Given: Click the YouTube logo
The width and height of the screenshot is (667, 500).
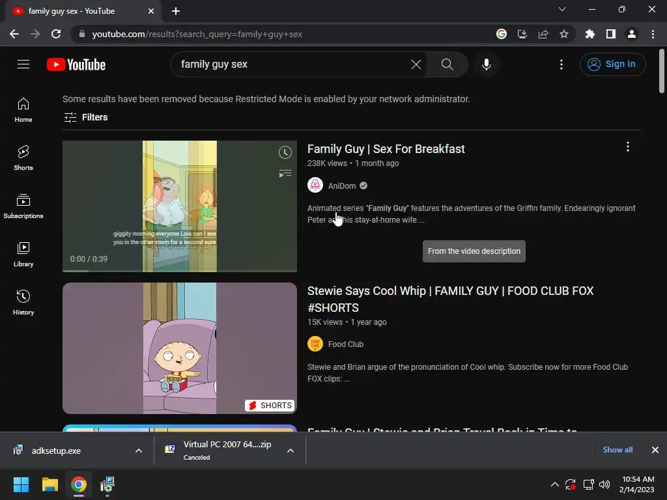Looking at the screenshot, I should point(76,64).
